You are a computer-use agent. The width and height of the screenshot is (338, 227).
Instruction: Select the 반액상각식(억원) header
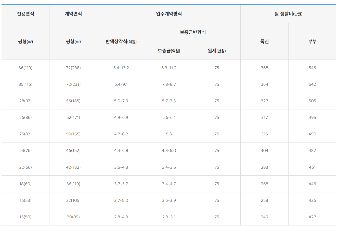coord(121,41)
